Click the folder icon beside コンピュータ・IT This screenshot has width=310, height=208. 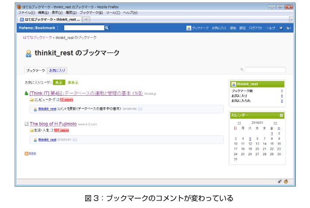(x=31, y=99)
